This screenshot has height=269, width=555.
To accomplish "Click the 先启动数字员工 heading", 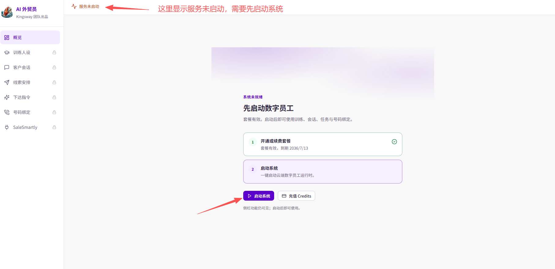I will 268,108.
